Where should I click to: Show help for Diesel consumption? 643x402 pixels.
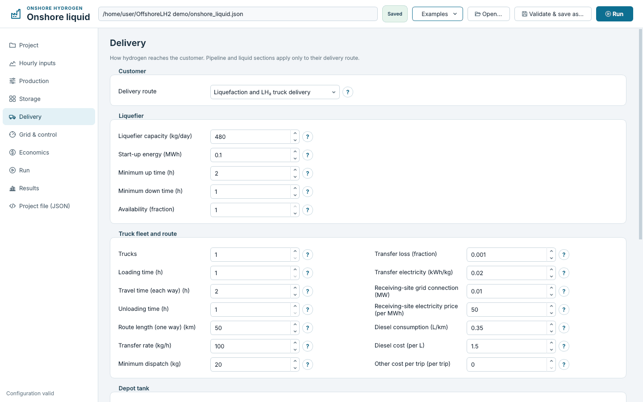click(564, 328)
